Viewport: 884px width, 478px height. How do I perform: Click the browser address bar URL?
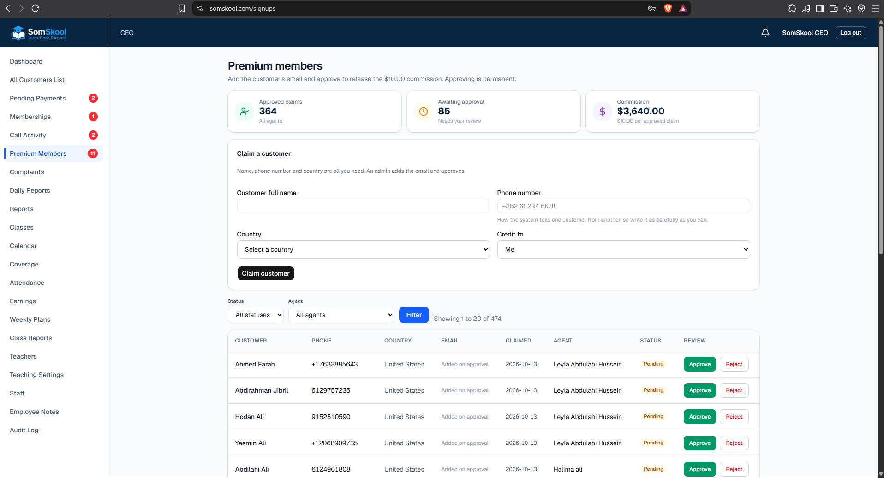point(242,8)
